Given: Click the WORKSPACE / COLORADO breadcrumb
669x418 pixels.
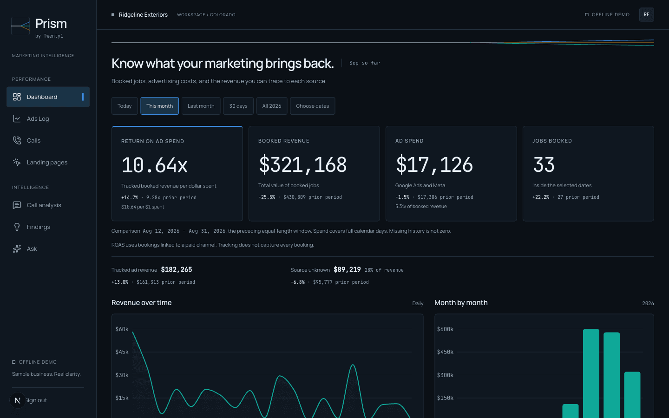Looking at the screenshot, I should tap(206, 15).
